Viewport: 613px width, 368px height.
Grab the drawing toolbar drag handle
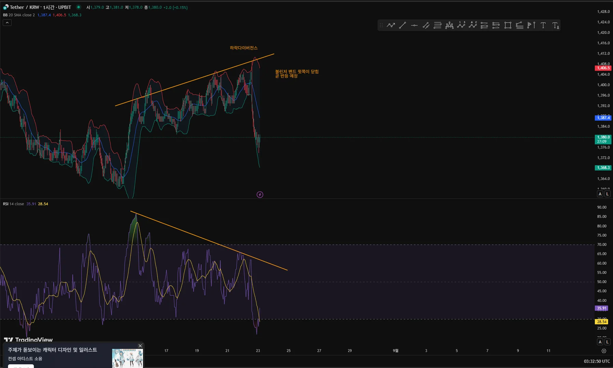(x=381, y=25)
